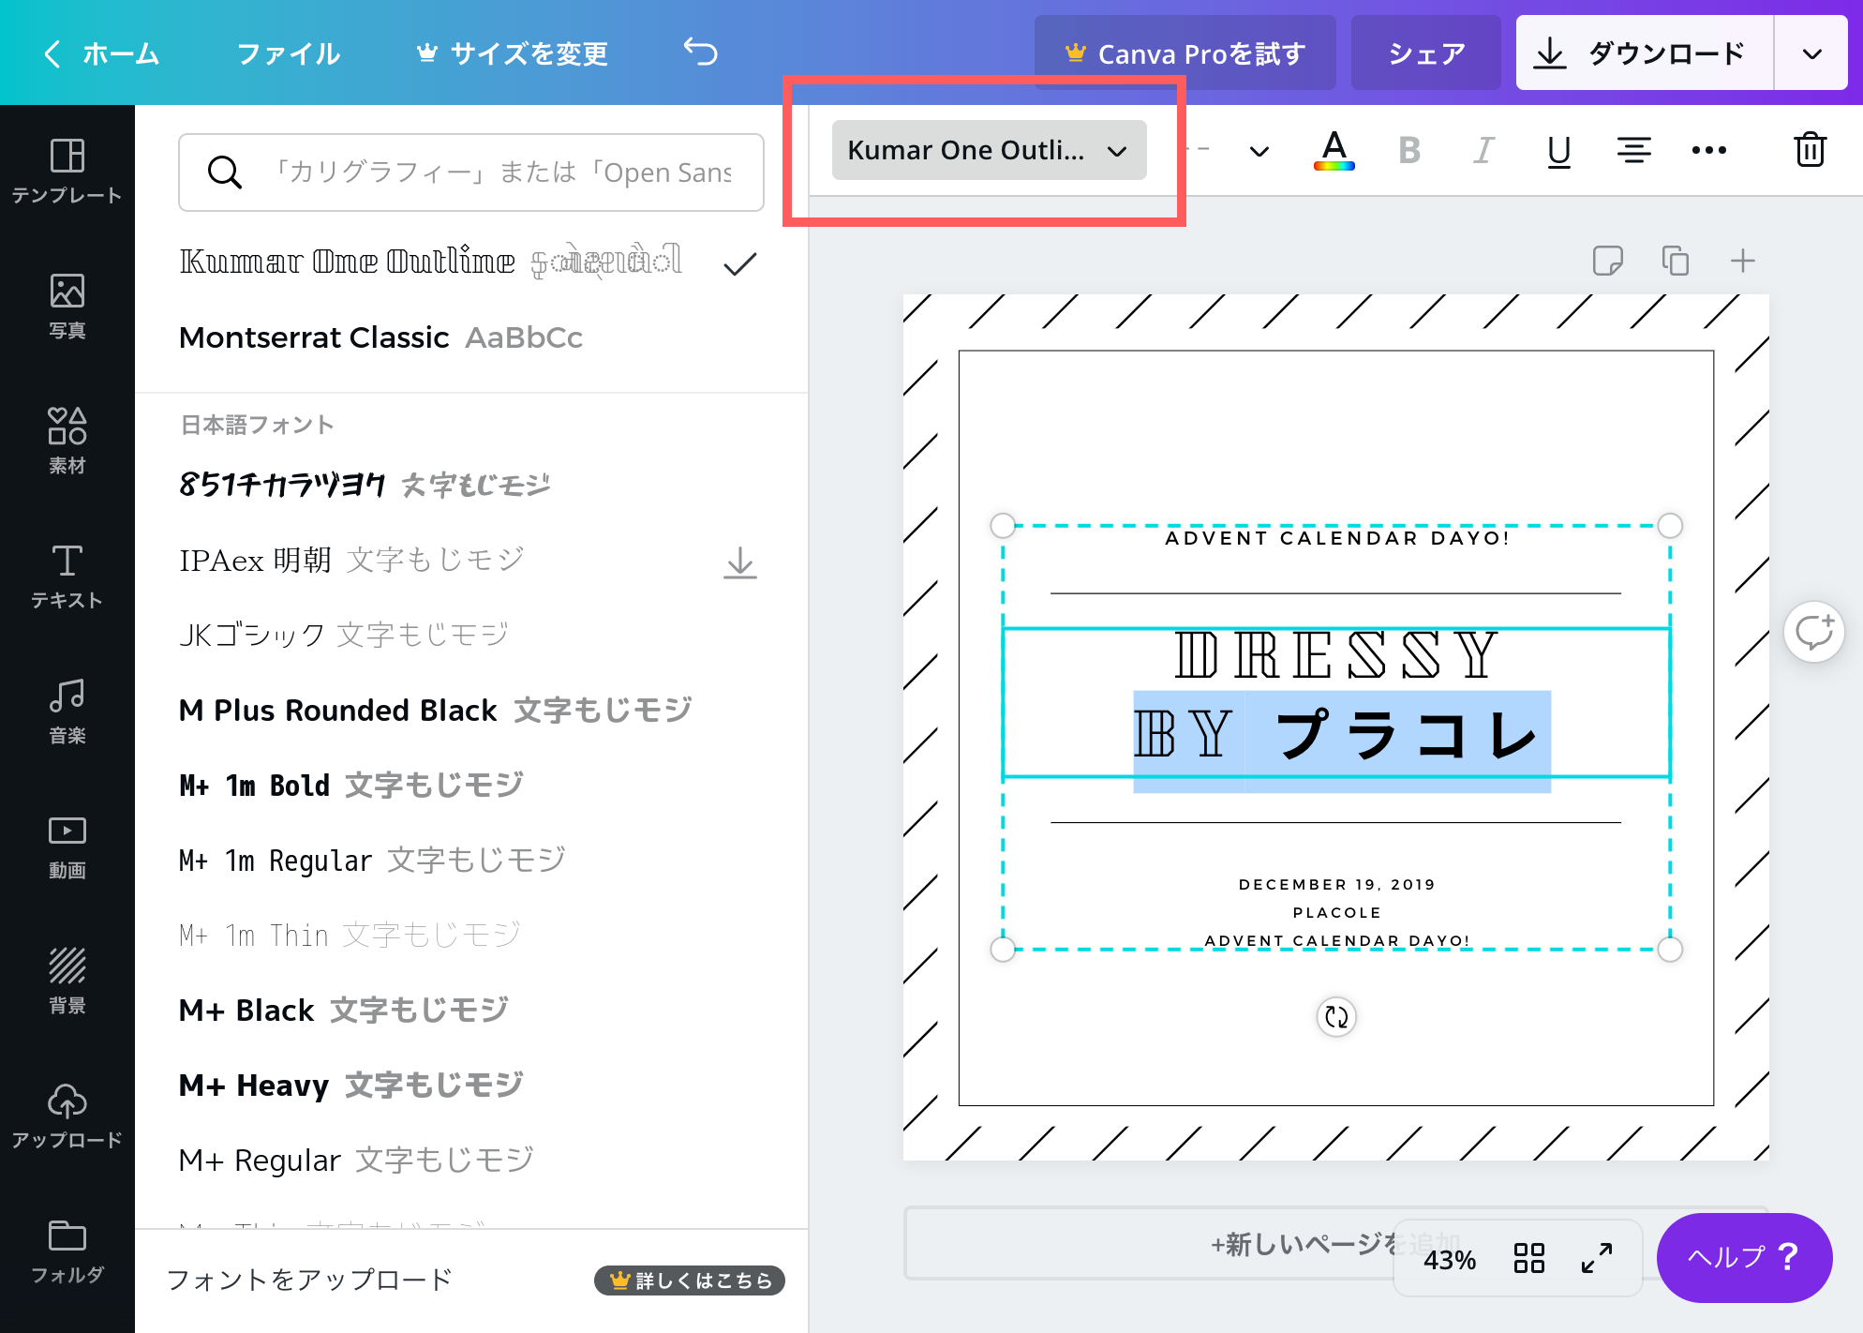Click フォントをアップロード link
The image size is (1863, 1333).
click(x=310, y=1279)
